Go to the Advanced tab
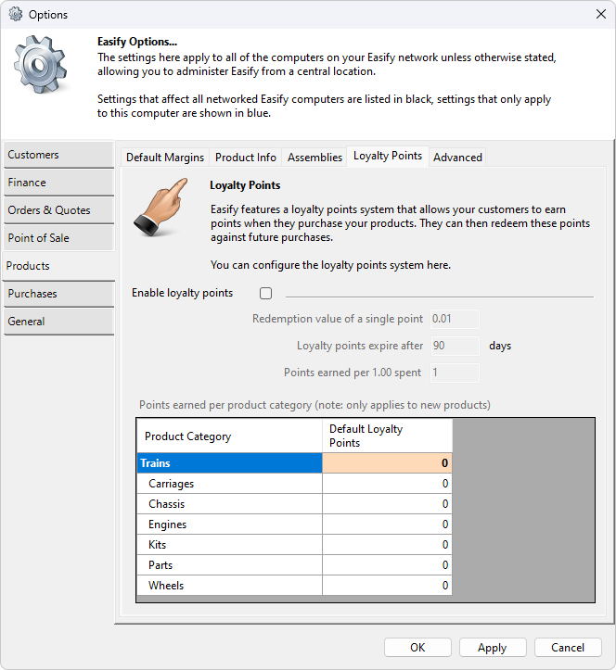This screenshot has height=670, width=616. tap(457, 158)
